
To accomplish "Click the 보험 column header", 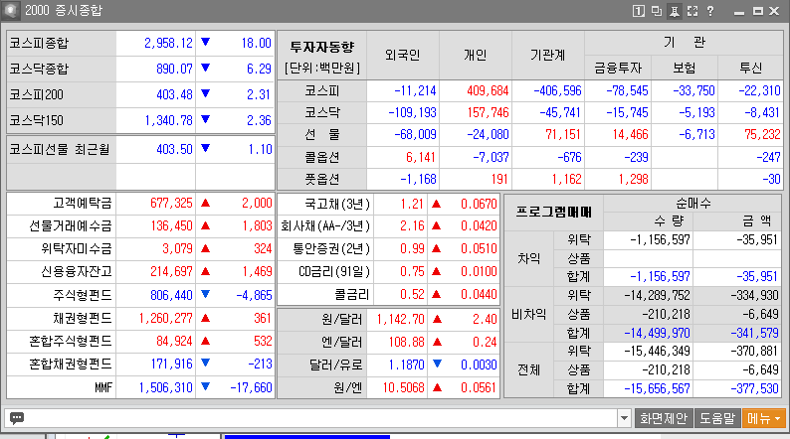I will 685,68.
